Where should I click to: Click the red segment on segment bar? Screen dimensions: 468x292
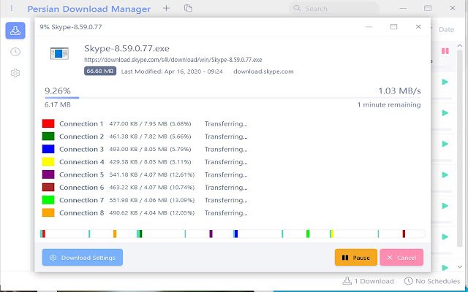click(44, 234)
